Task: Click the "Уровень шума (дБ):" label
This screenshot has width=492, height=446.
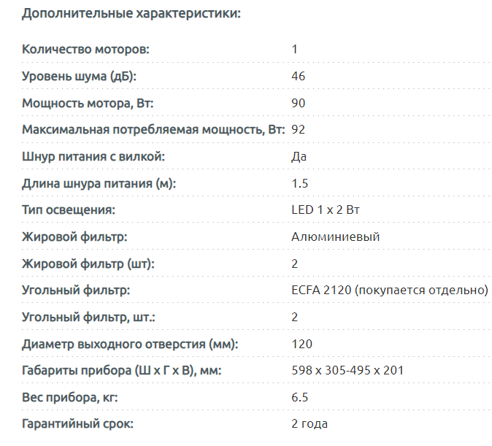Action: 80,77
